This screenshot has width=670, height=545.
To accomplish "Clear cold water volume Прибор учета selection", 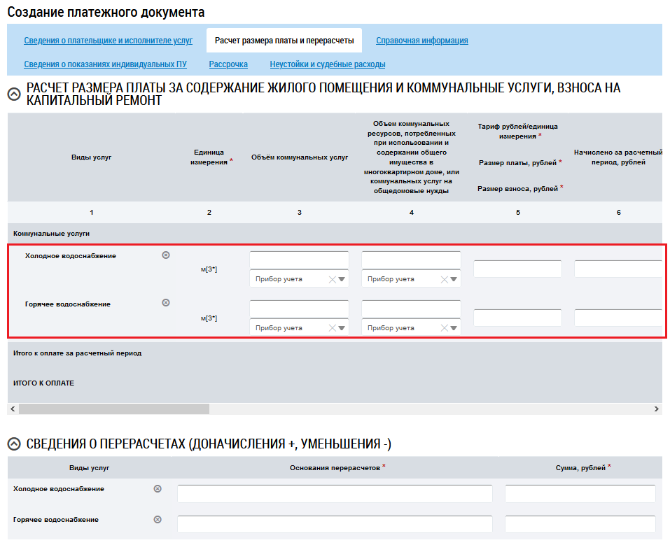I will (332, 279).
